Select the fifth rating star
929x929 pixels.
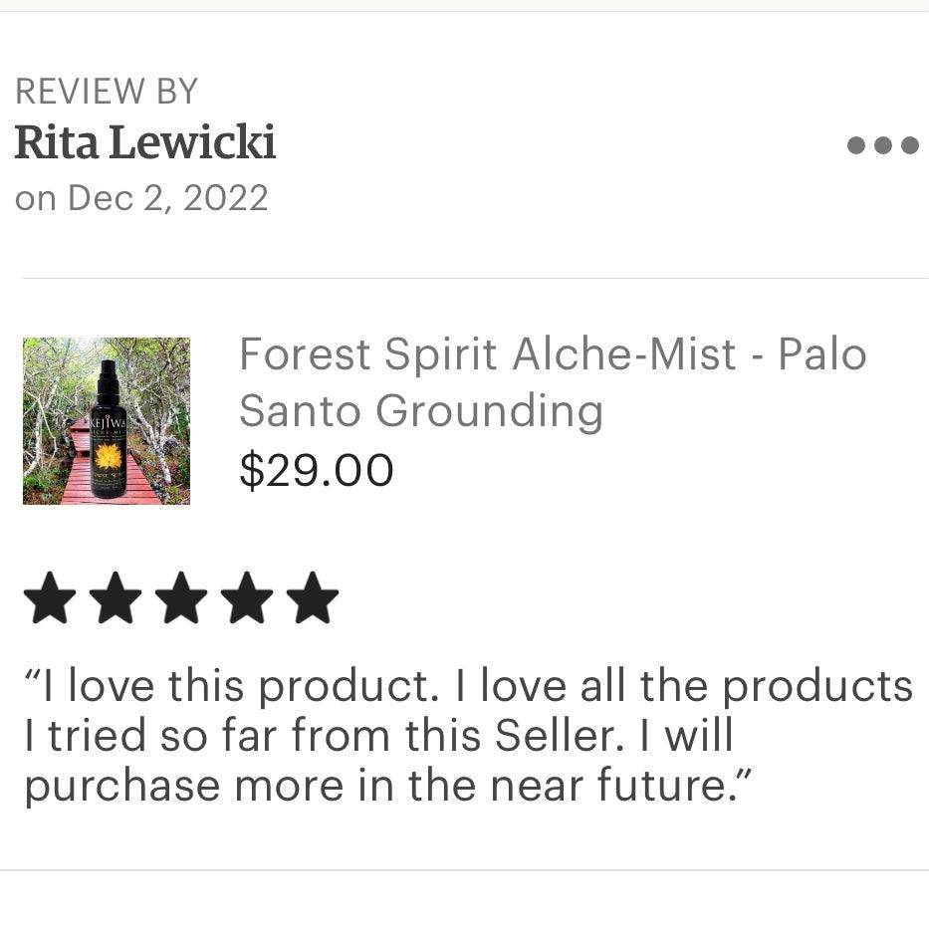coord(313,597)
